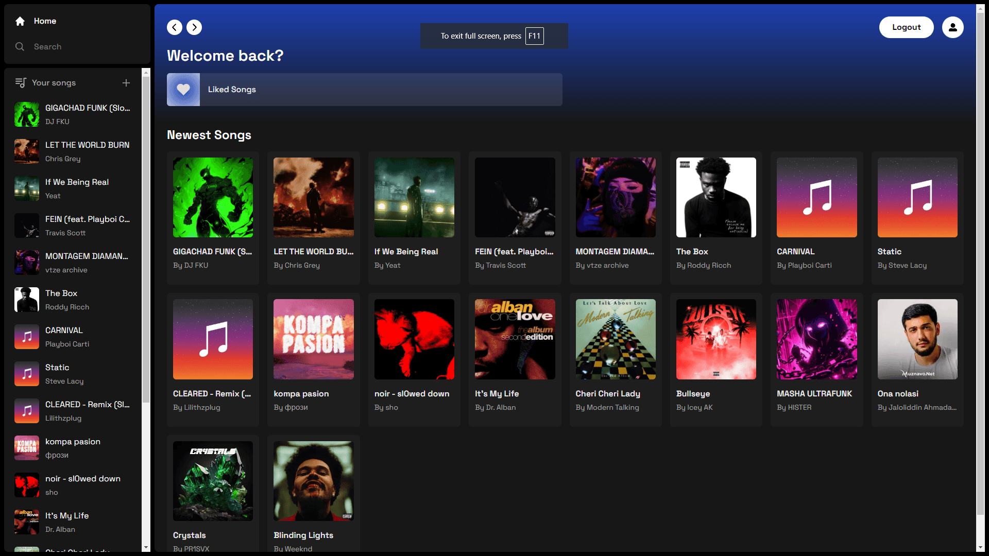Add a song with the plus icon
The height and width of the screenshot is (556, 989).
click(x=126, y=83)
